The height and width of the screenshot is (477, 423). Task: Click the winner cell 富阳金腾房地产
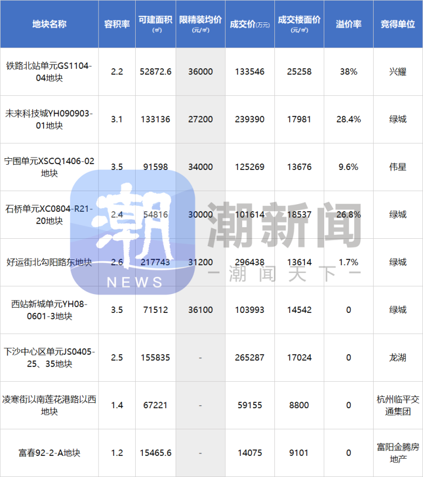[x=398, y=453]
